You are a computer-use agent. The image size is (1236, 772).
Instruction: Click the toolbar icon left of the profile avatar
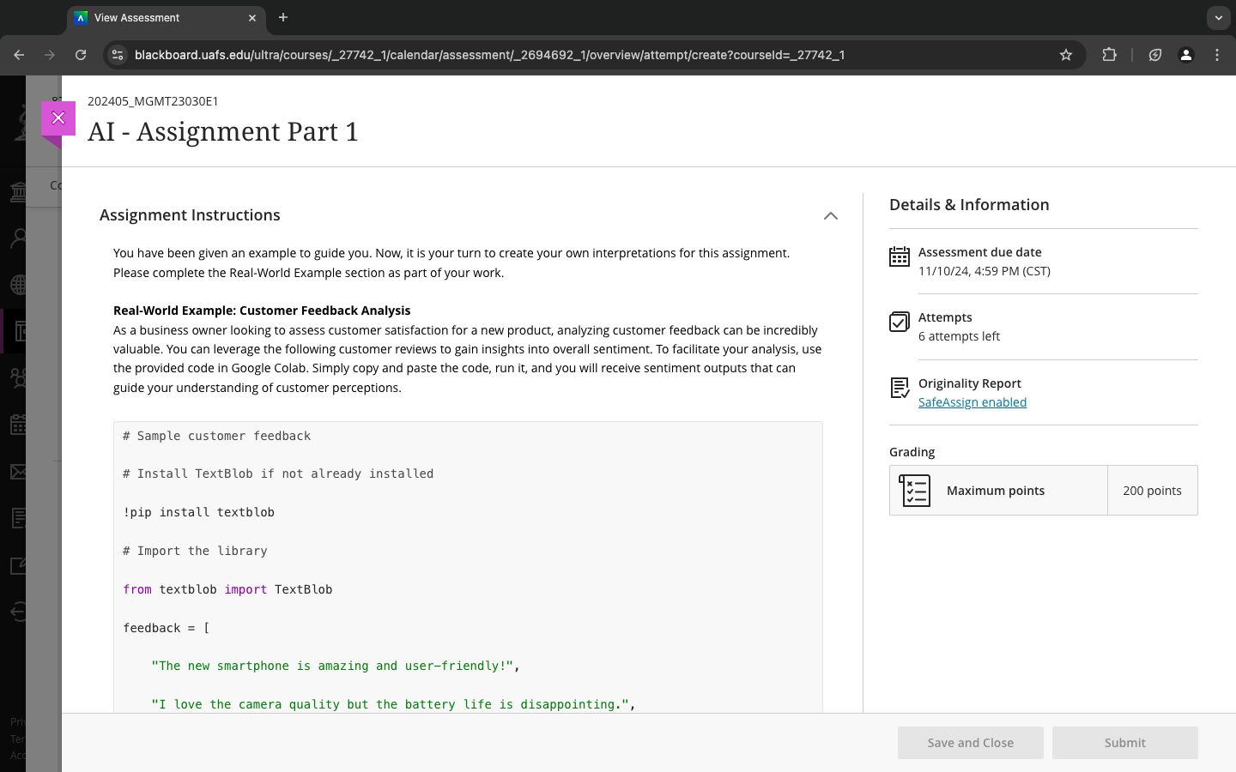coord(1155,55)
